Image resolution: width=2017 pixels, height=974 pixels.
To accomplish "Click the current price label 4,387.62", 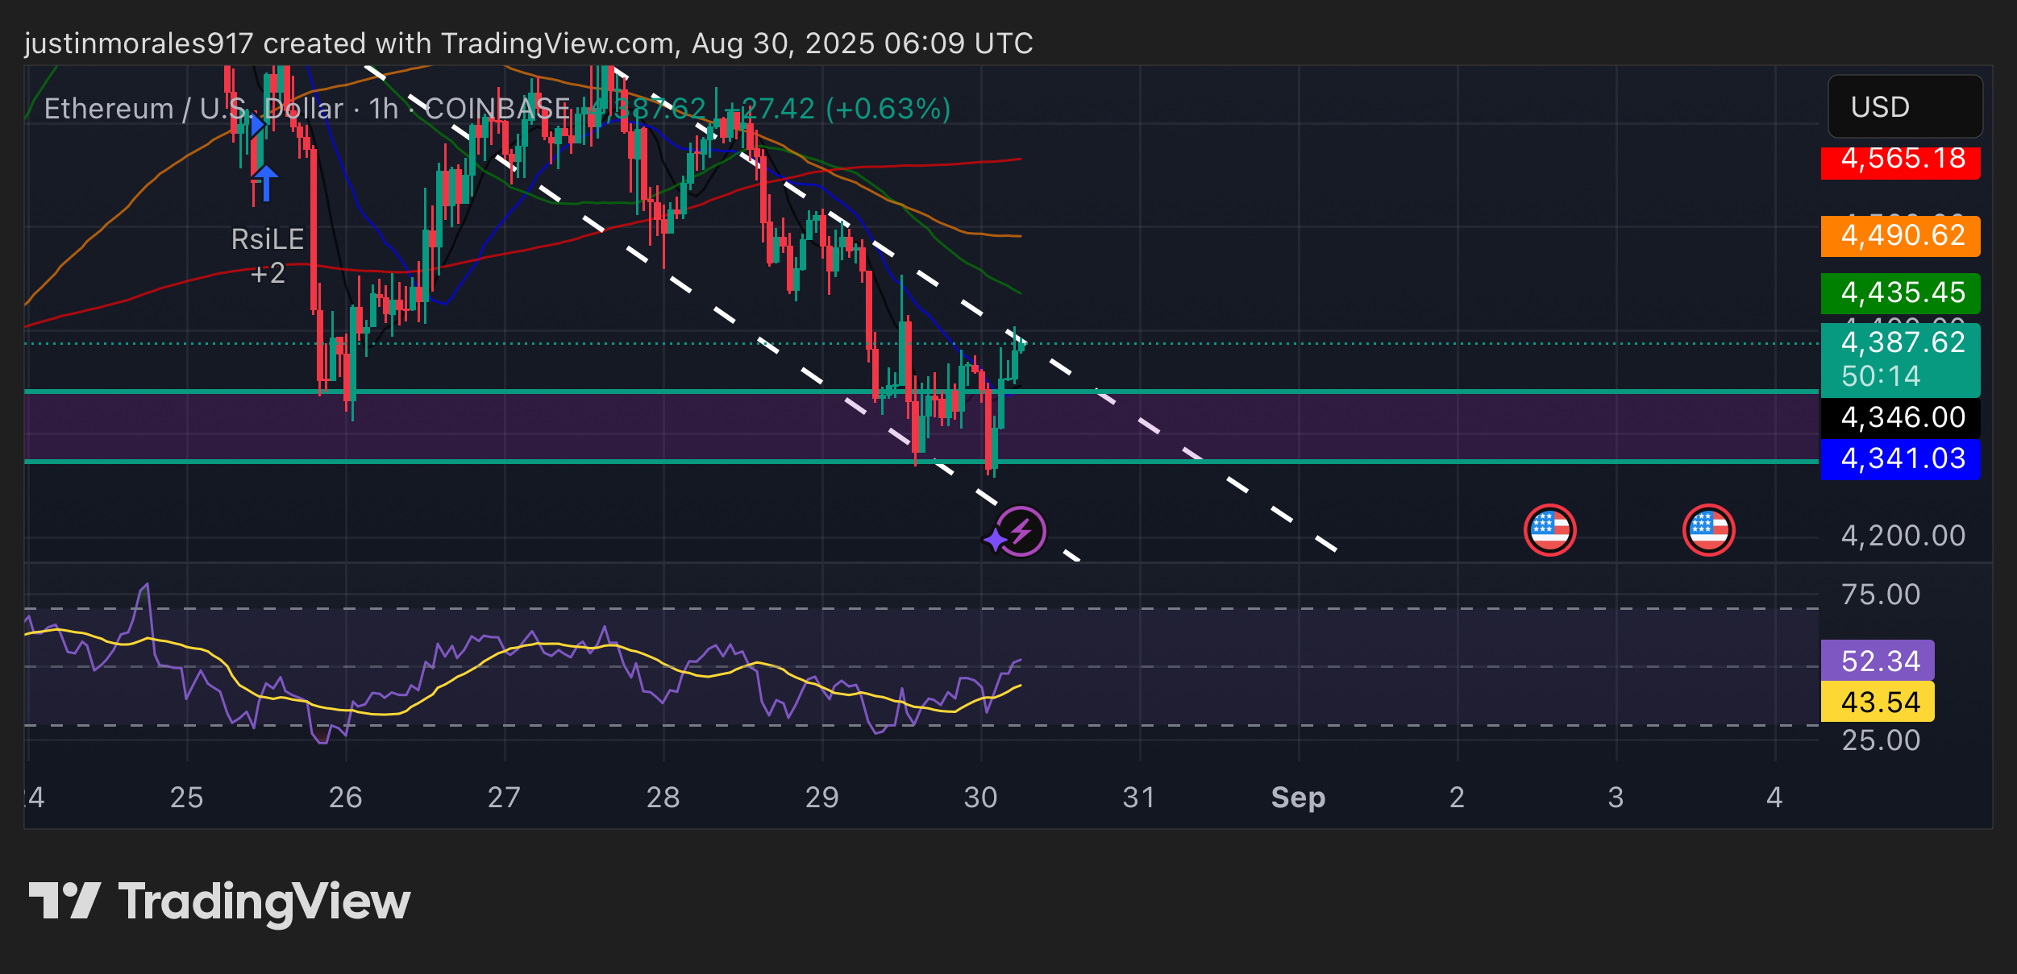I will tap(1903, 342).
